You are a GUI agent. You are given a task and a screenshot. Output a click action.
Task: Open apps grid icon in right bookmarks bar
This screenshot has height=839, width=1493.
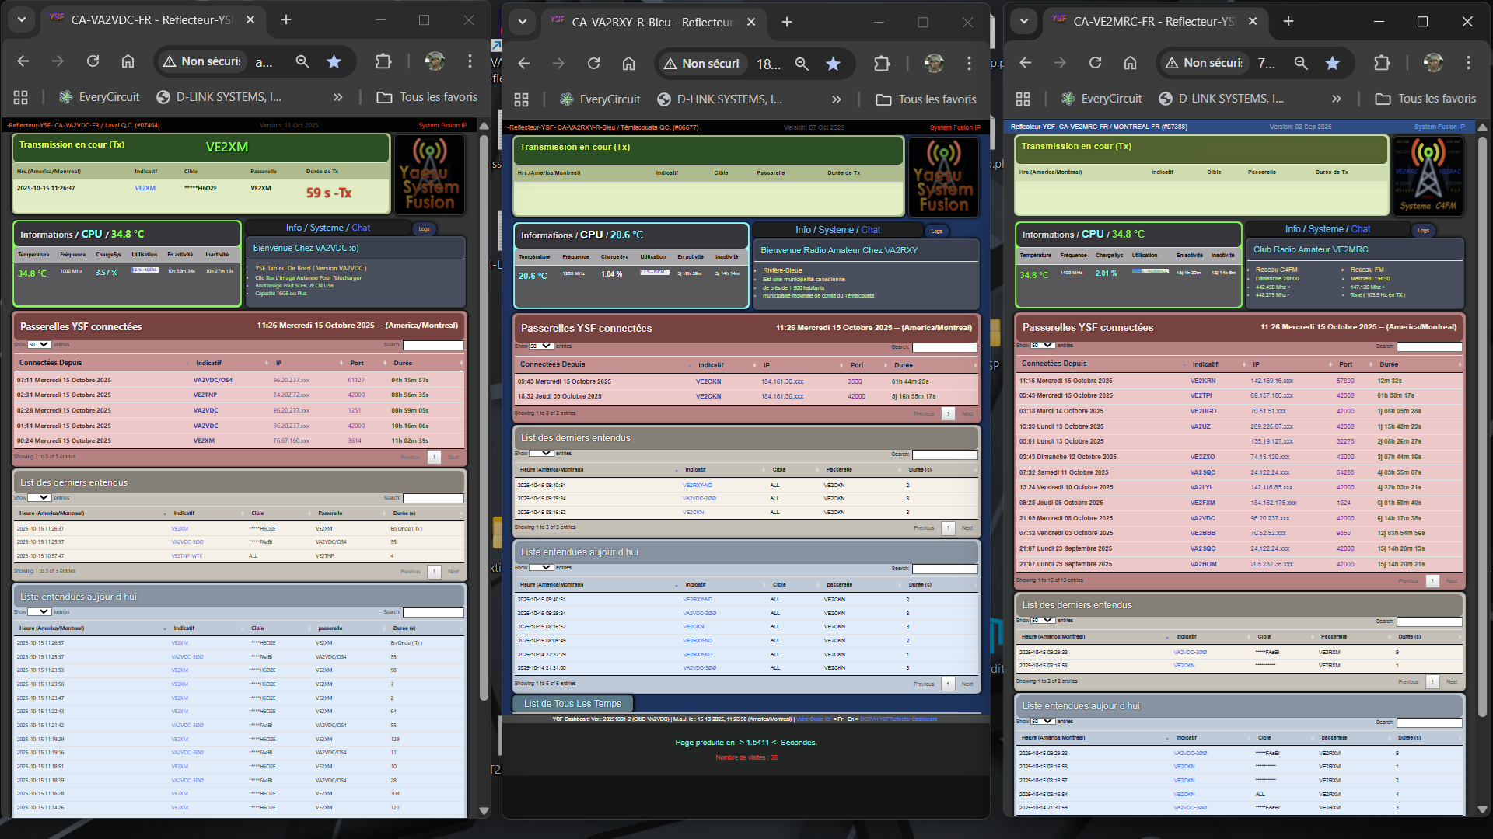point(1023,99)
